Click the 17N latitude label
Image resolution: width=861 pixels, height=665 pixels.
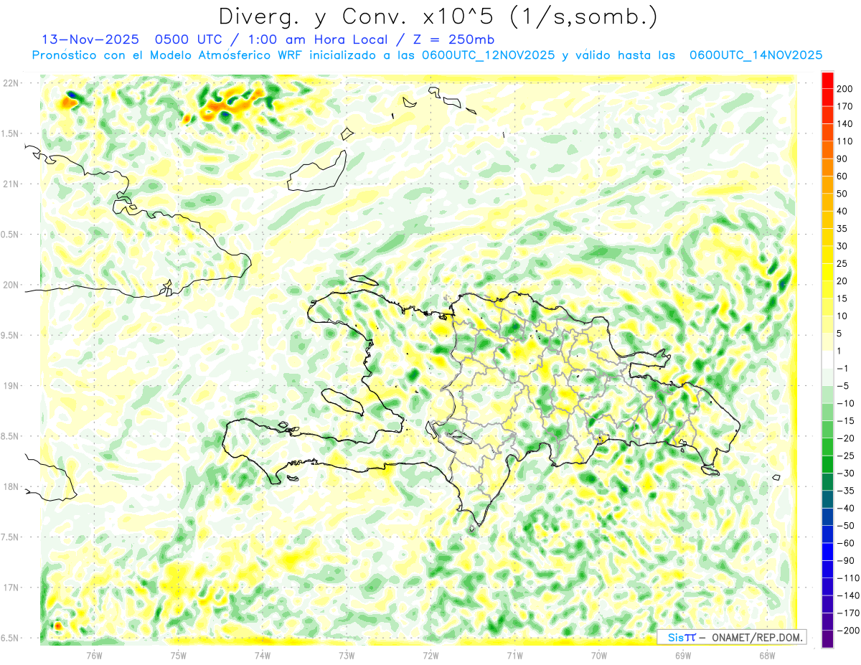pyautogui.click(x=11, y=588)
